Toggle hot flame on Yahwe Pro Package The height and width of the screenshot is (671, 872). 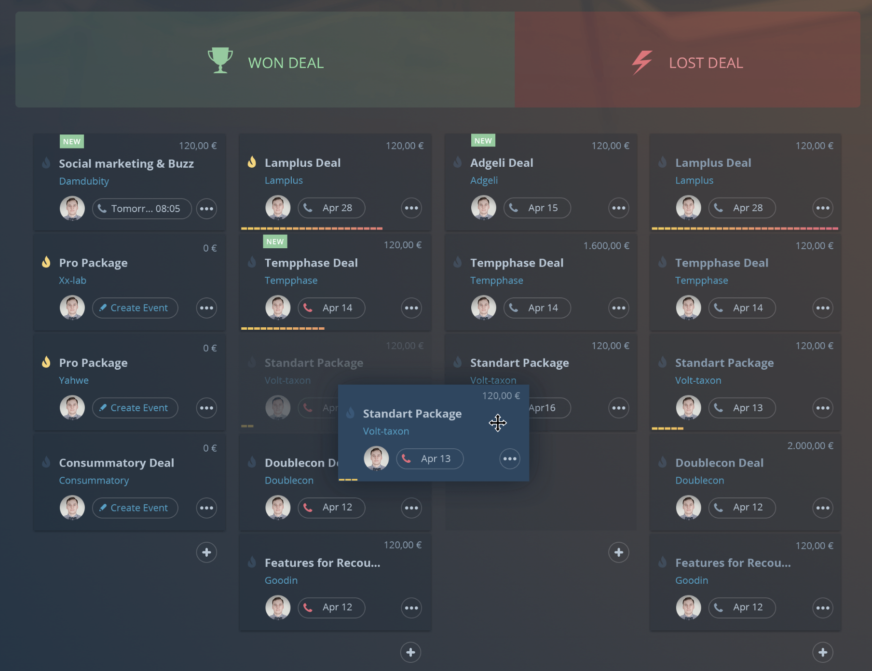pyautogui.click(x=46, y=362)
